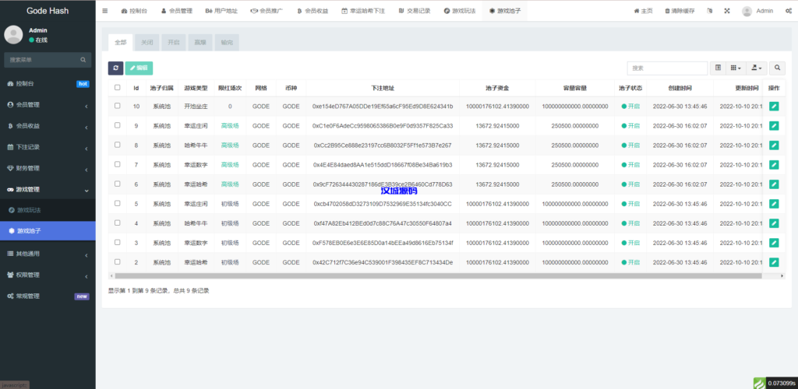Click the settings gears icon at top right
This screenshot has height=389, width=798.
tap(787, 11)
